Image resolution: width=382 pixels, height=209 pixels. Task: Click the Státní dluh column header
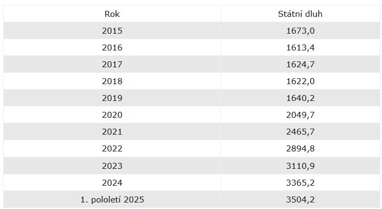(x=300, y=14)
